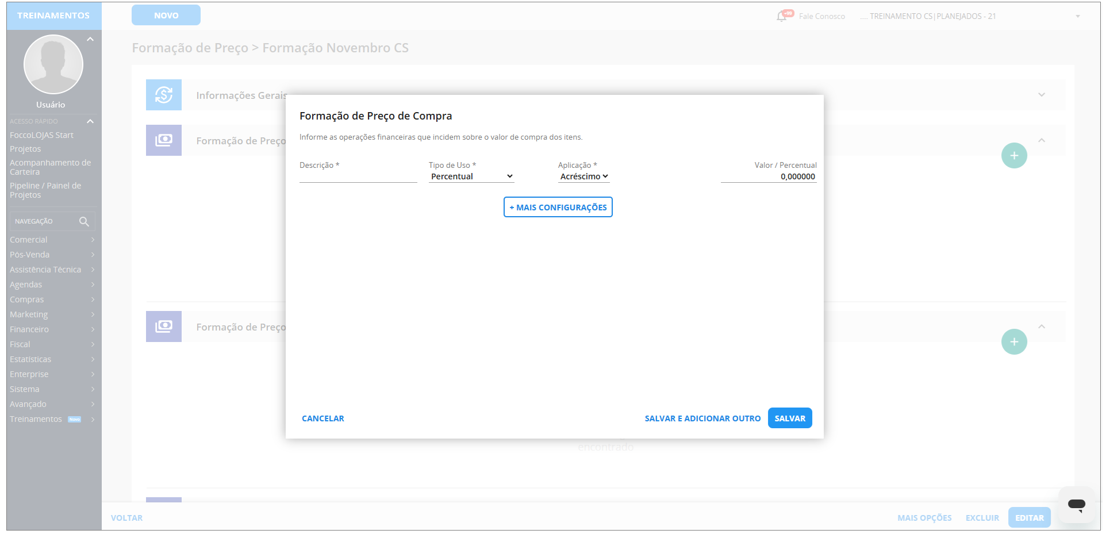1106x534 pixels.
Task: Click the lower Formação de Preço money icon
Action: click(x=164, y=326)
